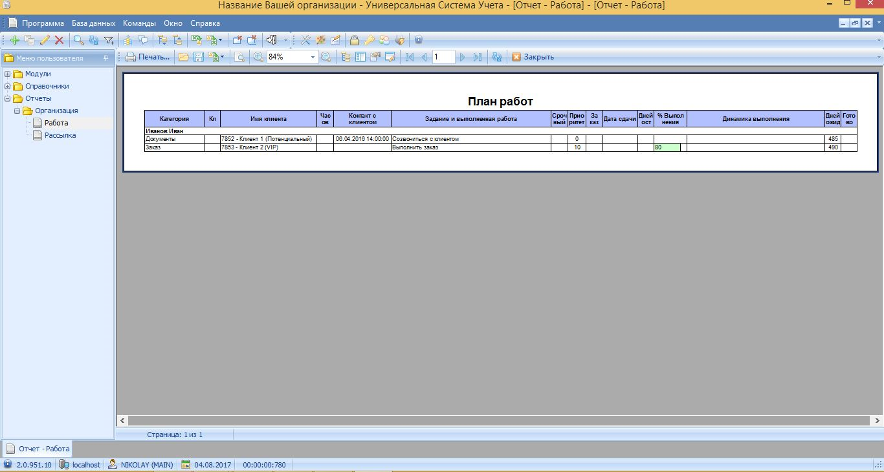Click the Copy record icon
Viewport: 884px width, 472px height.
(x=29, y=40)
